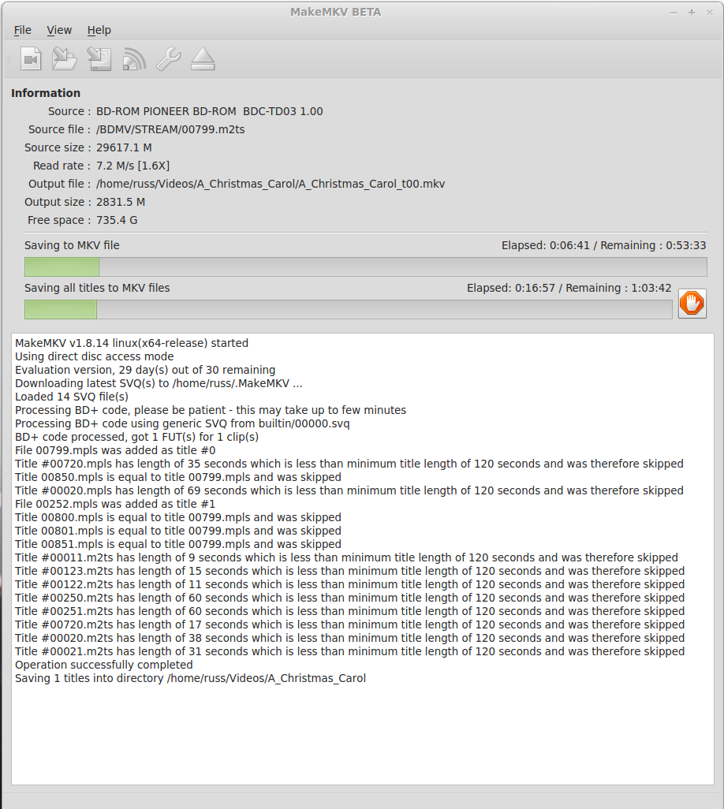Open Preferences with the wrench icon
Image resolution: width=724 pixels, height=809 pixels.
(x=168, y=59)
